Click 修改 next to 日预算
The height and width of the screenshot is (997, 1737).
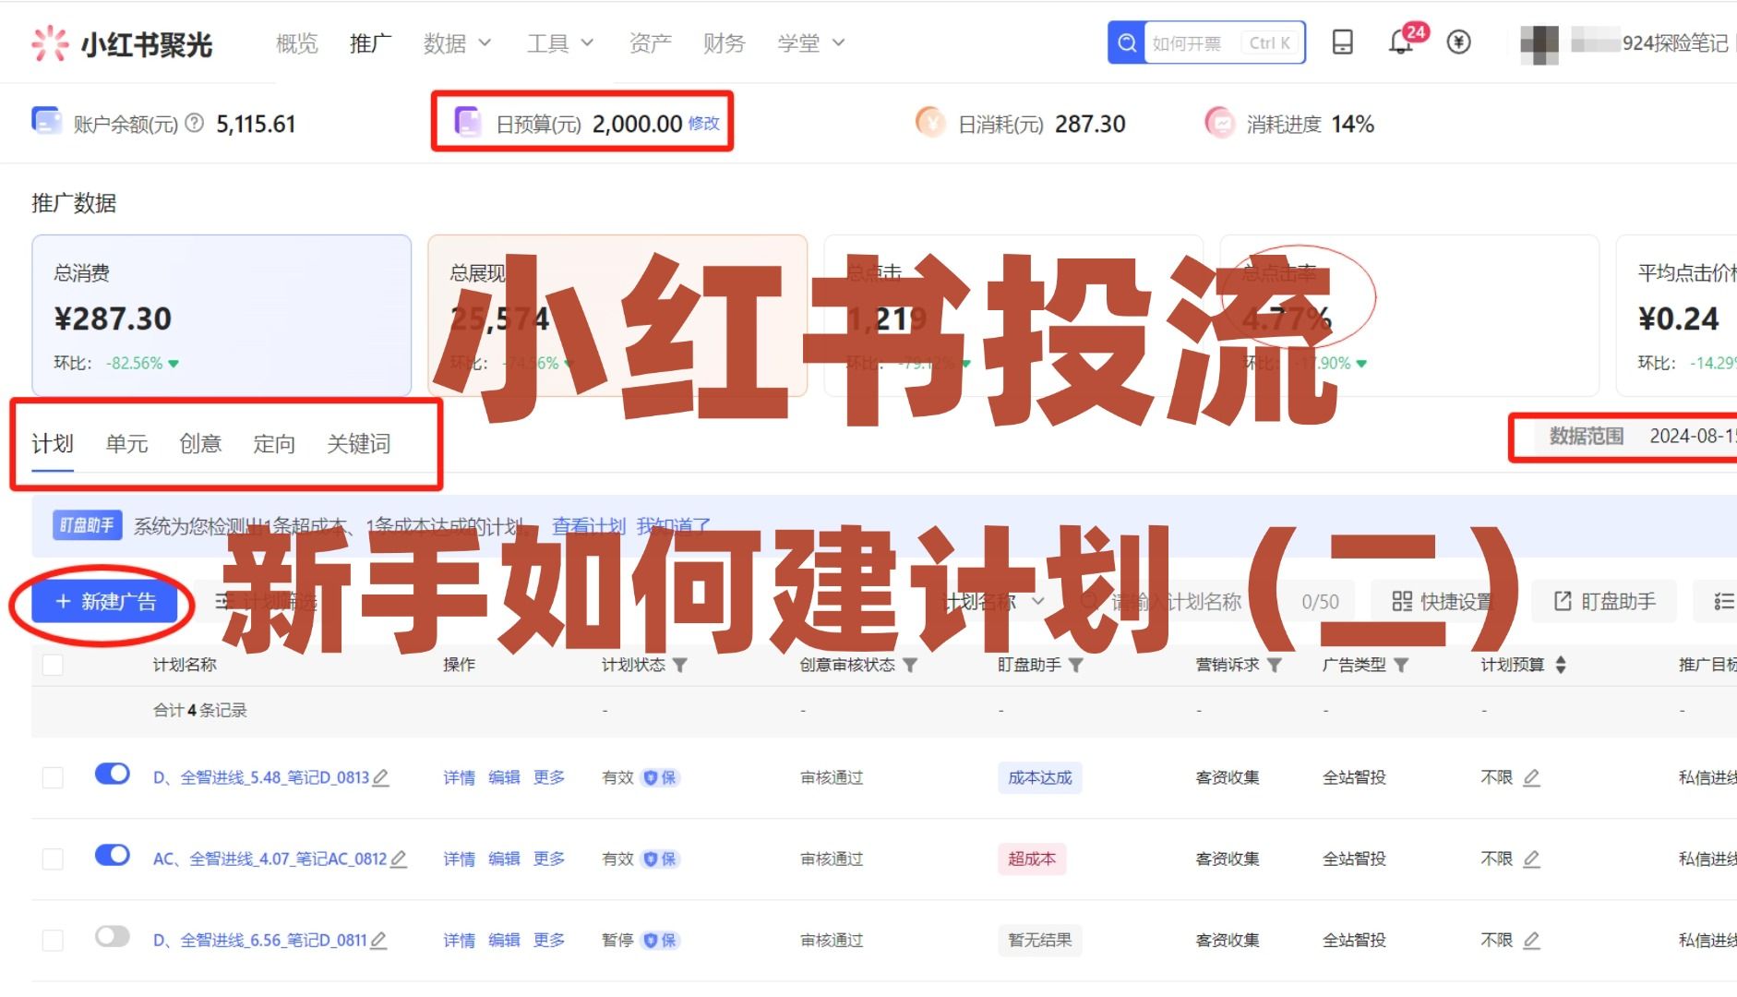click(x=704, y=123)
